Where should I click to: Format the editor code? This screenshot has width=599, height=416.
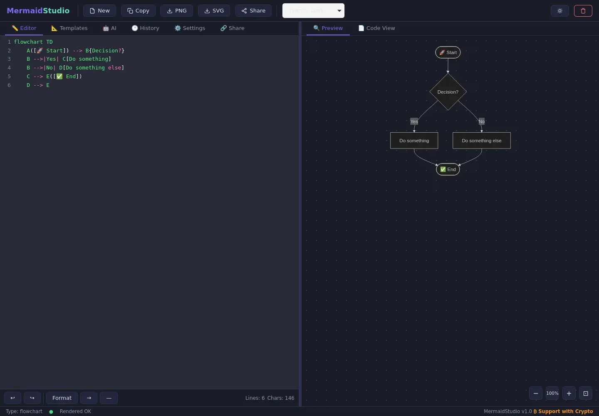pos(62,398)
